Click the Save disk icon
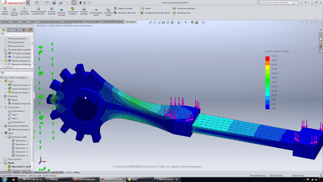Image resolution: width=323 pixels, height=182 pixels. [54, 3]
